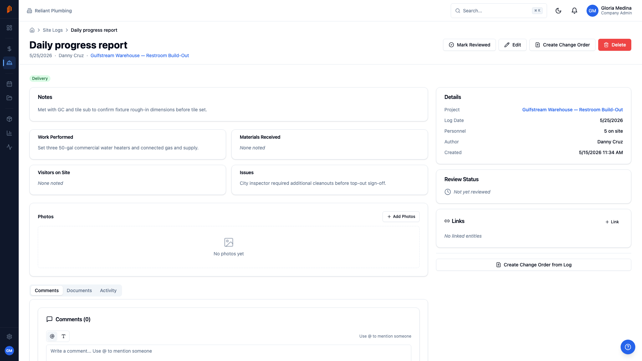Open Gulfstream Warehouse project link in Details
Viewport: 642px width, 361px height.
[x=572, y=110]
